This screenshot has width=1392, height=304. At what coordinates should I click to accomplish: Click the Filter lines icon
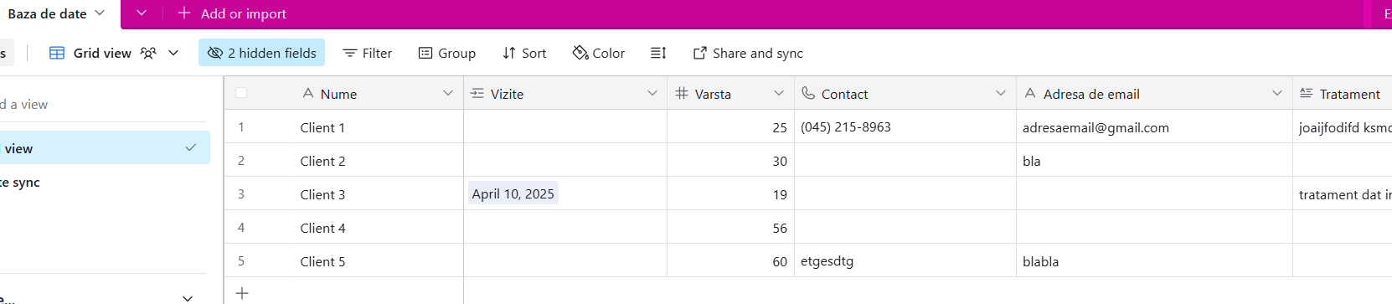tap(350, 53)
